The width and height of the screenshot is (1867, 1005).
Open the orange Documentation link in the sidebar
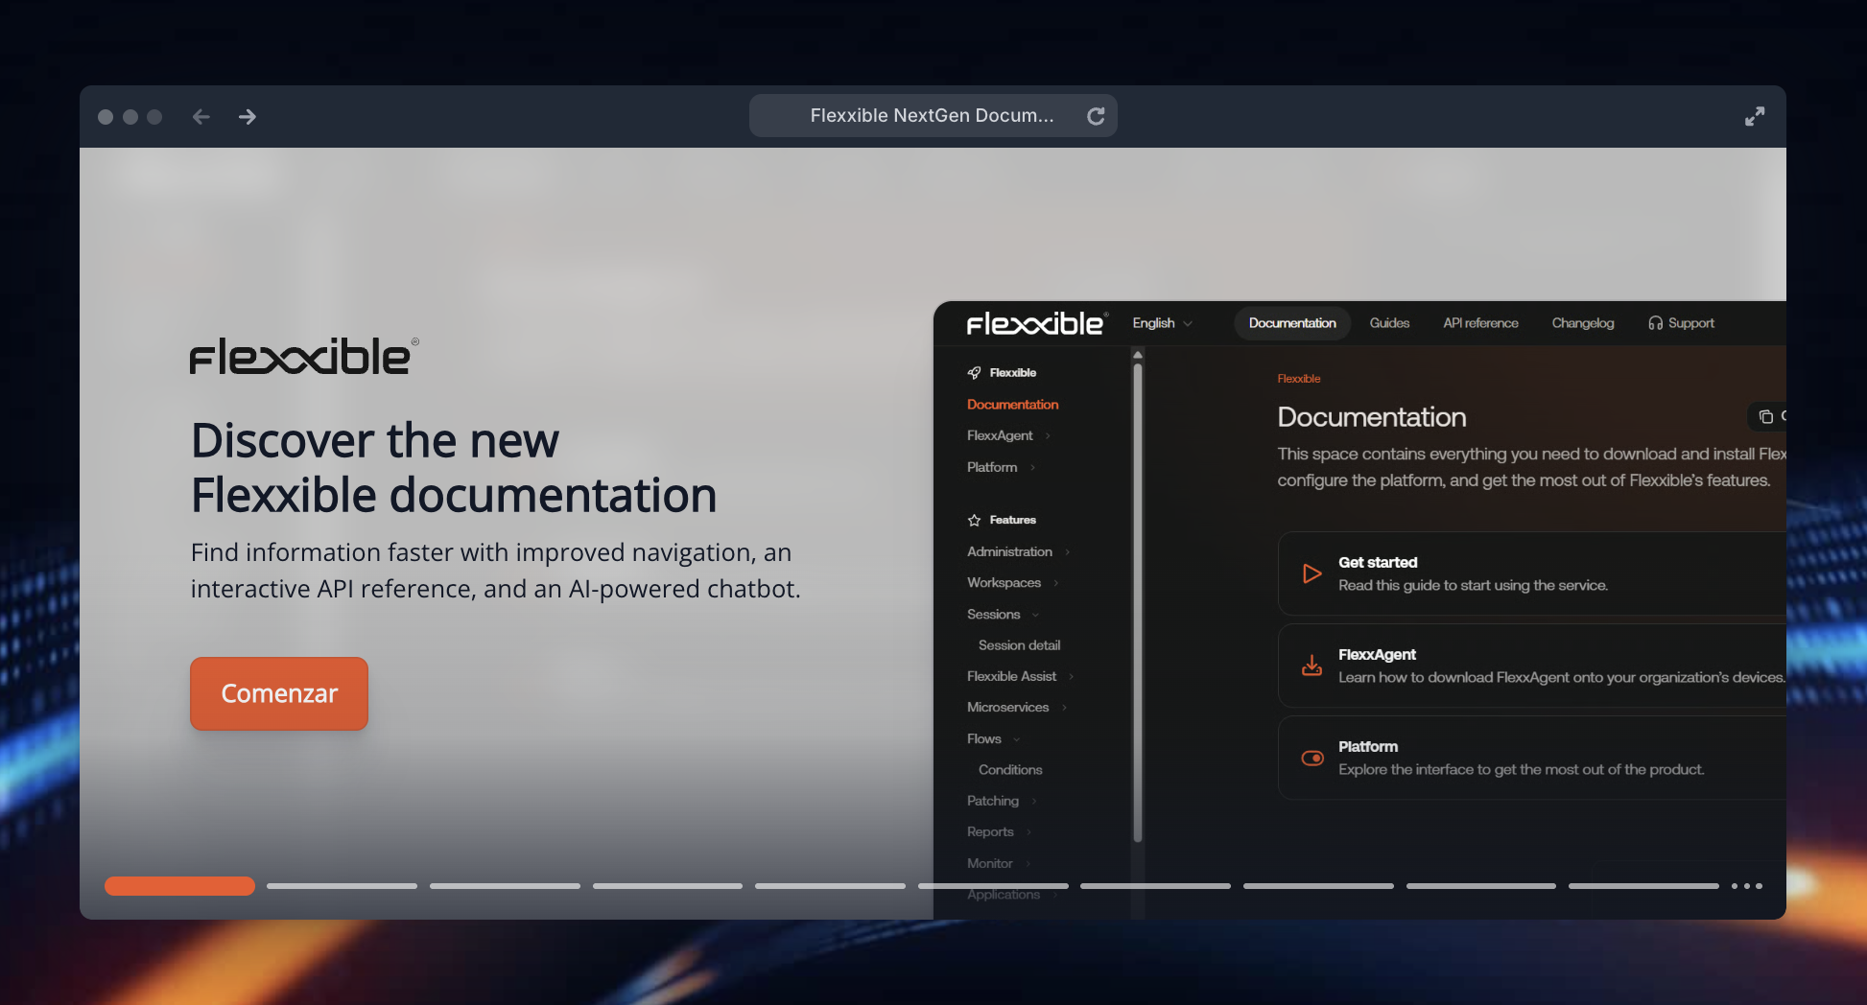pyautogui.click(x=1012, y=405)
